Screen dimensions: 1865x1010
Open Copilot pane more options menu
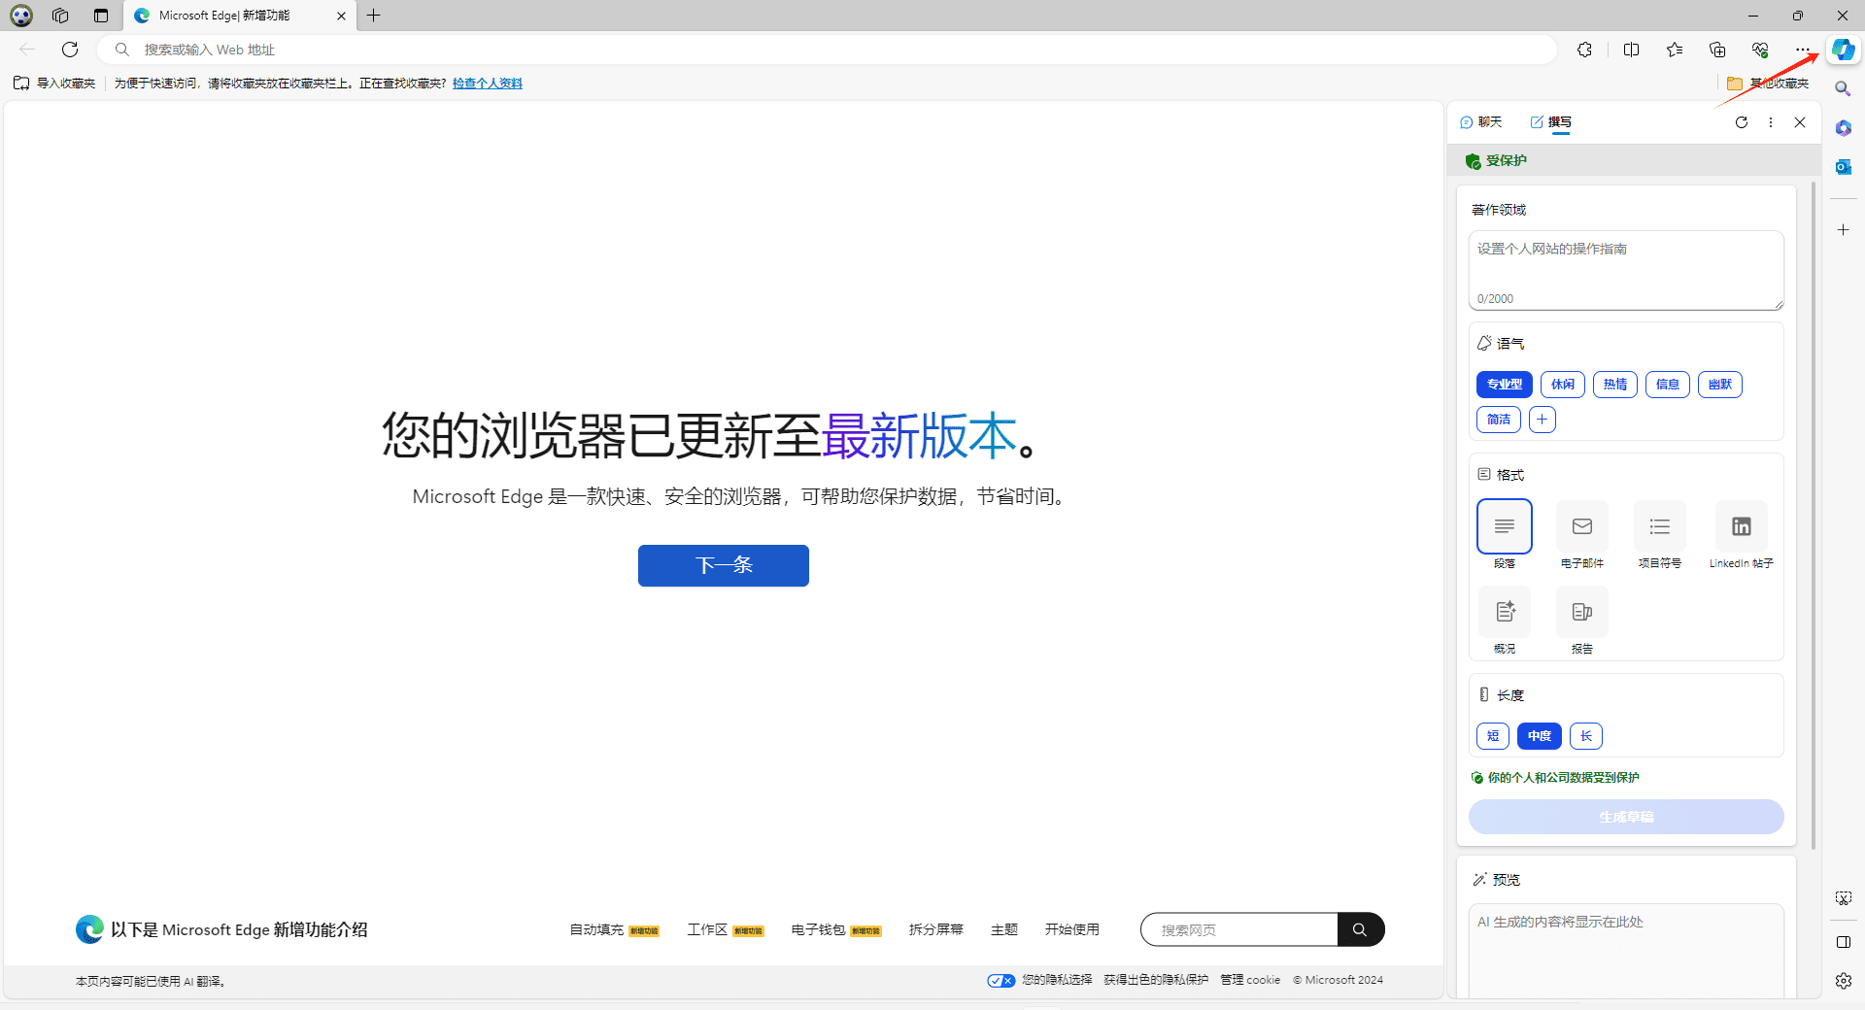pyautogui.click(x=1771, y=122)
